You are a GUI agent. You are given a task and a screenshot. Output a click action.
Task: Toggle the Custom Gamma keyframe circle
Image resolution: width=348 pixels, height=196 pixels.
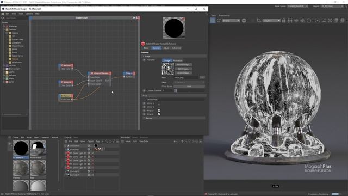click(144, 91)
